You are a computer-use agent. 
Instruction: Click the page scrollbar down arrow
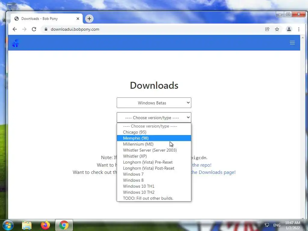click(303, 218)
